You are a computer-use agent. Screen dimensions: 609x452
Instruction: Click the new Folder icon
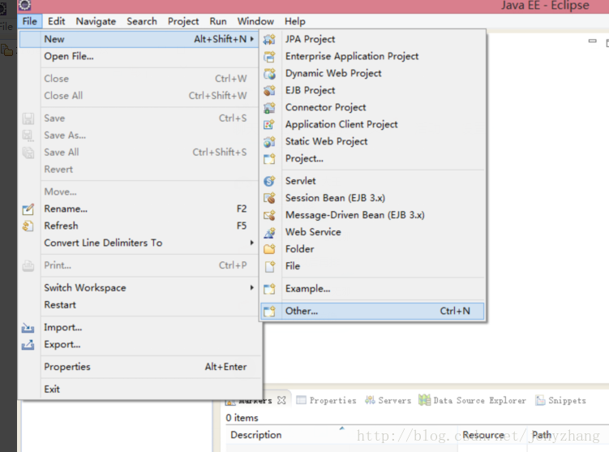(x=269, y=249)
